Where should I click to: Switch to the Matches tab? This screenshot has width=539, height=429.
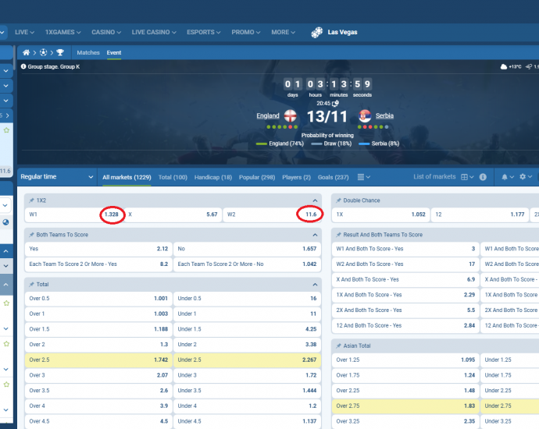click(x=88, y=52)
